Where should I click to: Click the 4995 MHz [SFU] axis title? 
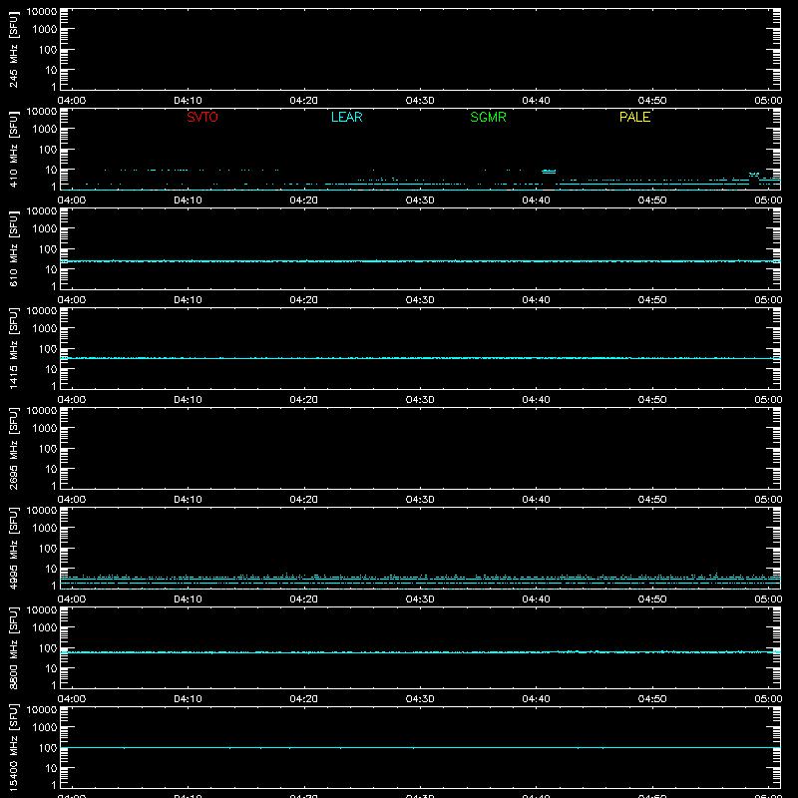click(x=13, y=548)
